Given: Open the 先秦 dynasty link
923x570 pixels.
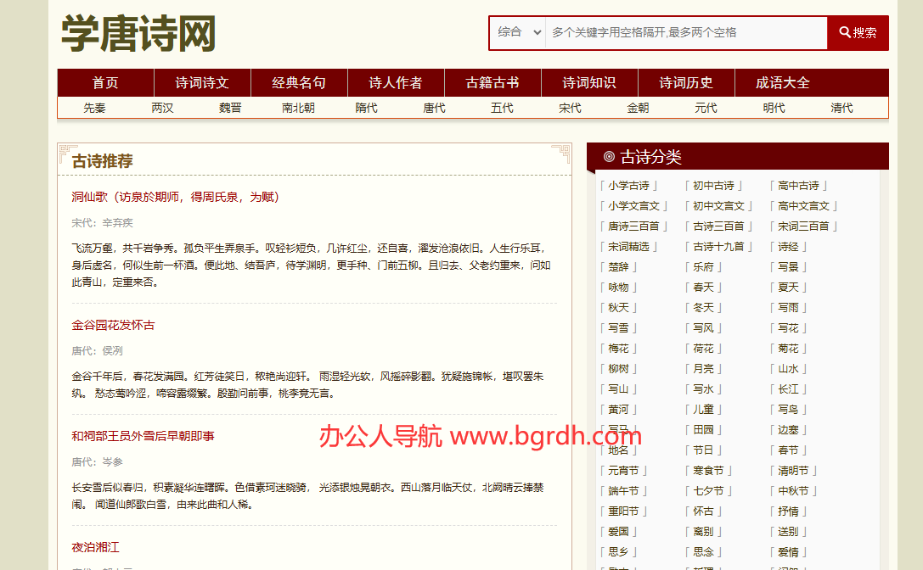Looking at the screenshot, I should [95, 108].
